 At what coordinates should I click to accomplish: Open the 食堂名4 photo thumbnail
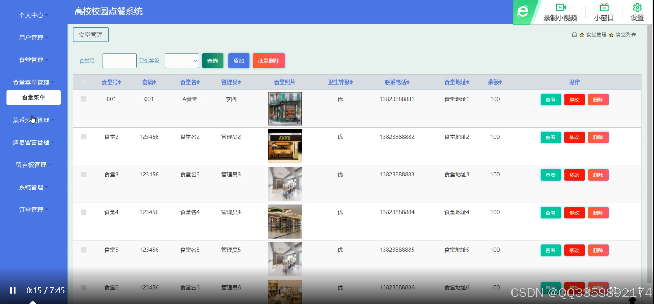click(x=285, y=222)
